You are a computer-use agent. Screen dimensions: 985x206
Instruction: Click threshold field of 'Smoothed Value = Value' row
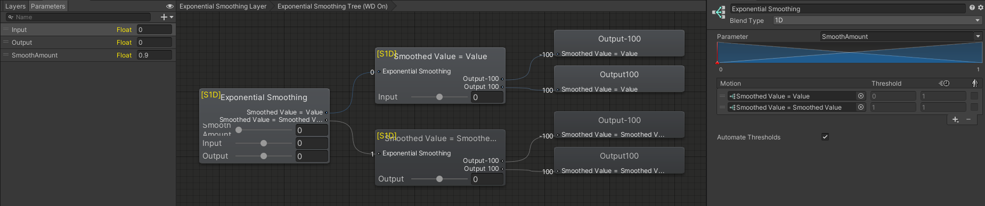tap(893, 96)
